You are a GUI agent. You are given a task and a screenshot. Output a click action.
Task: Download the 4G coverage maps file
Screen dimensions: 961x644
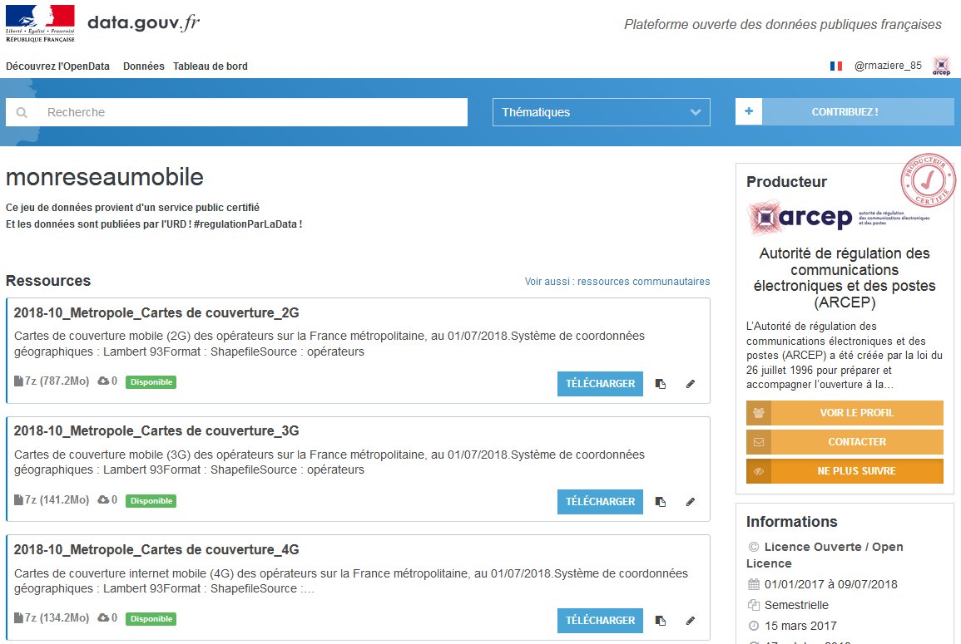(x=600, y=621)
